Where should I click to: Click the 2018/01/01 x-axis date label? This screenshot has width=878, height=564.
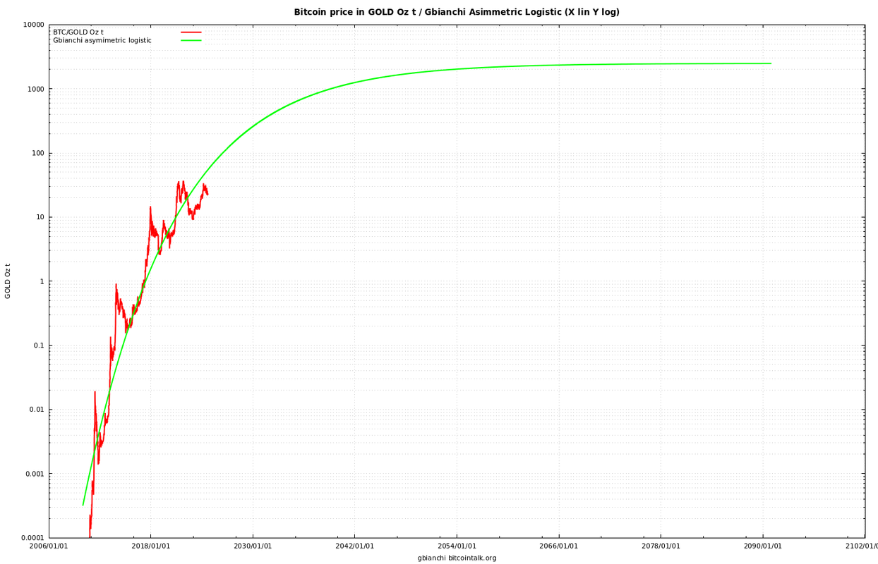pyautogui.click(x=151, y=546)
